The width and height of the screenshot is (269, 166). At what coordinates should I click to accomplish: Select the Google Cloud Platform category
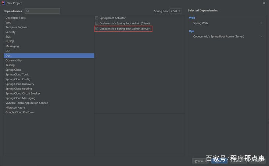[49, 112]
